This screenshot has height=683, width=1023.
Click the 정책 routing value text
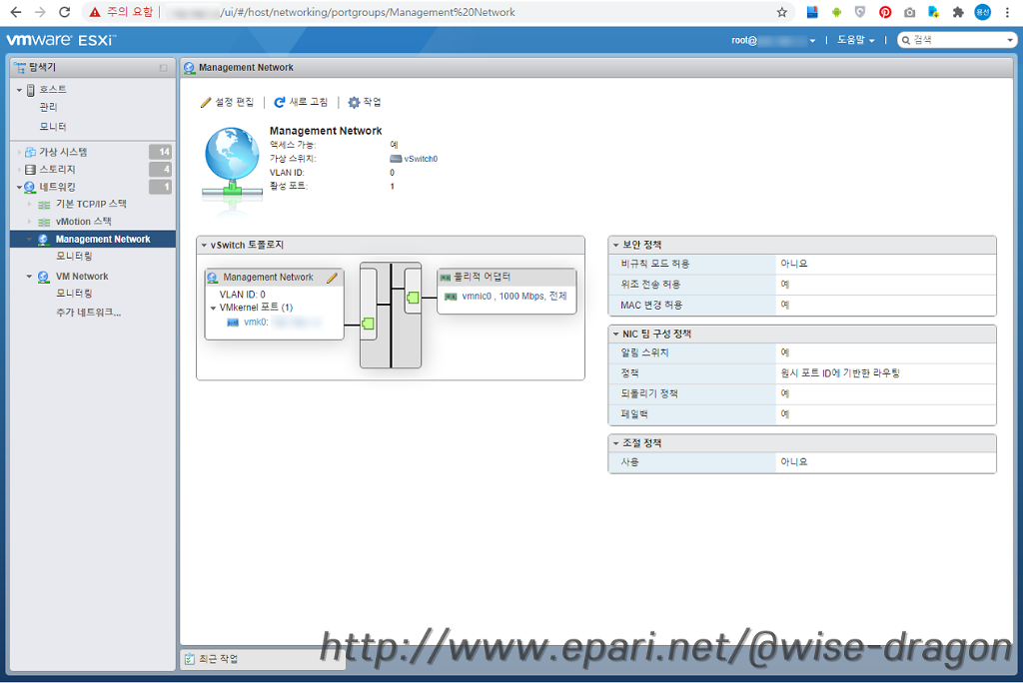pos(840,373)
